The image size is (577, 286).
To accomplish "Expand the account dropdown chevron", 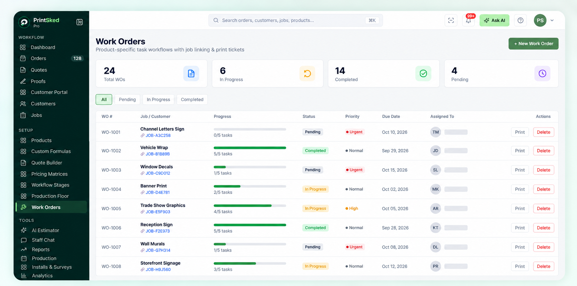I will [x=552, y=20].
